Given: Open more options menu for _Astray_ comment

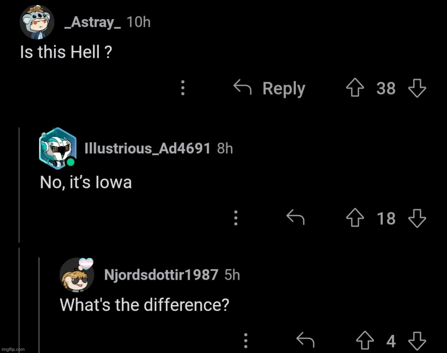Looking at the screenshot, I should pyautogui.click(x=183, y=88).
